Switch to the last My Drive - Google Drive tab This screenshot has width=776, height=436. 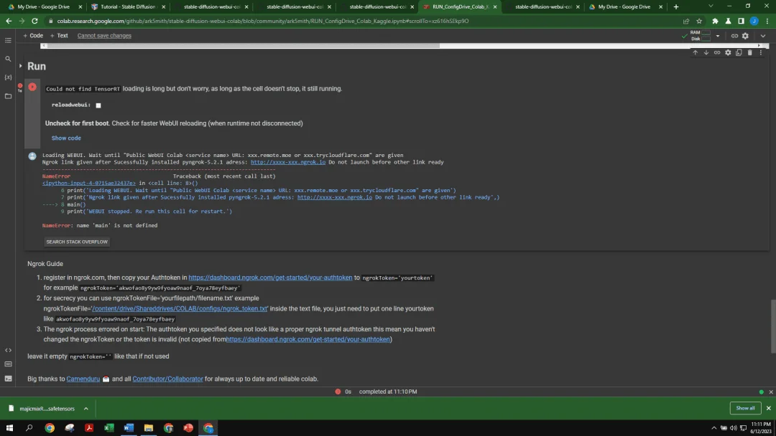tap(624, 7)
